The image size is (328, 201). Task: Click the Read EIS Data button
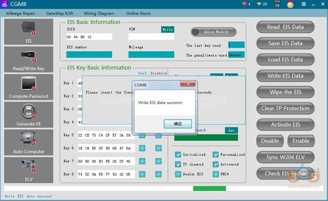click(285, 27)
